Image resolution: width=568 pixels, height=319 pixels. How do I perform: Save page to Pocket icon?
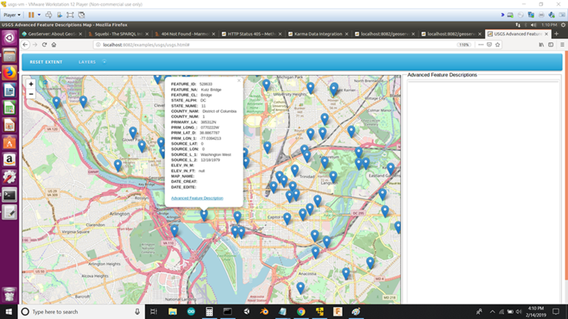coord(489,45)
